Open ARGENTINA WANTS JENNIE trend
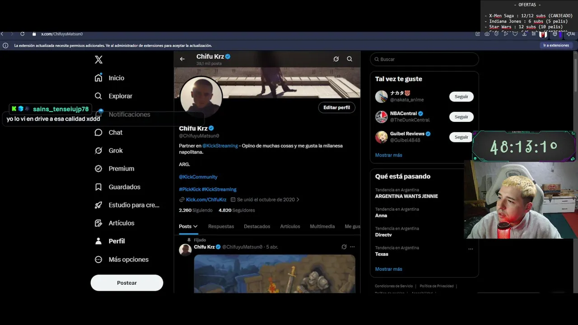Image resolution: width=578 pixels, height=325 pixels. coord(406,196)
